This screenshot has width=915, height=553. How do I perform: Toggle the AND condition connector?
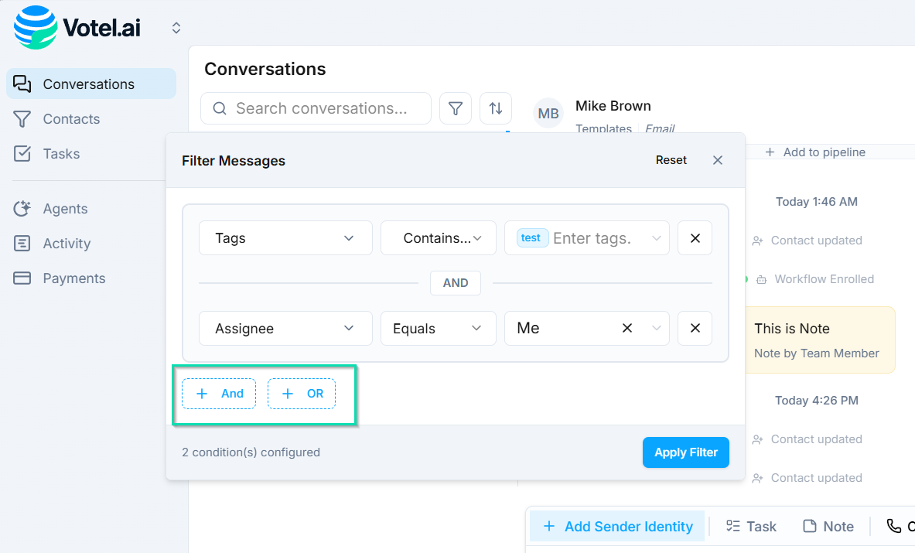pos(455,283)
